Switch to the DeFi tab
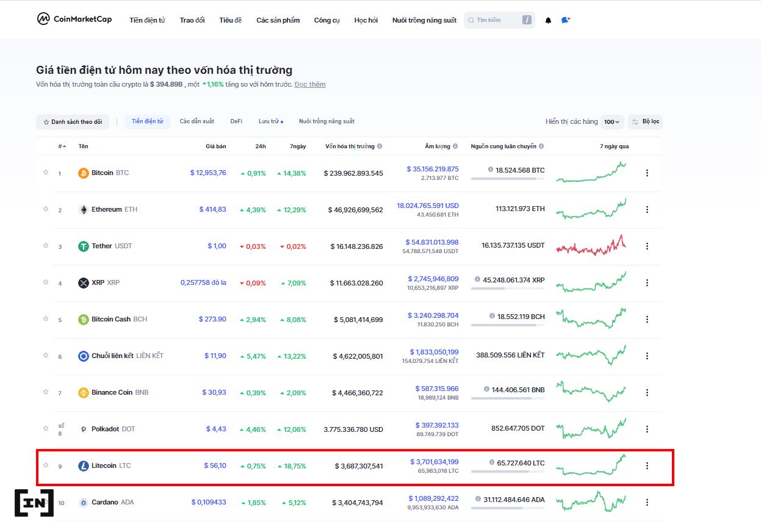 236,121
